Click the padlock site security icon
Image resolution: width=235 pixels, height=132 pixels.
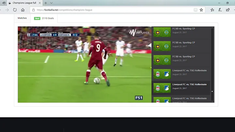pyautogui.click(x=33, y=10)
